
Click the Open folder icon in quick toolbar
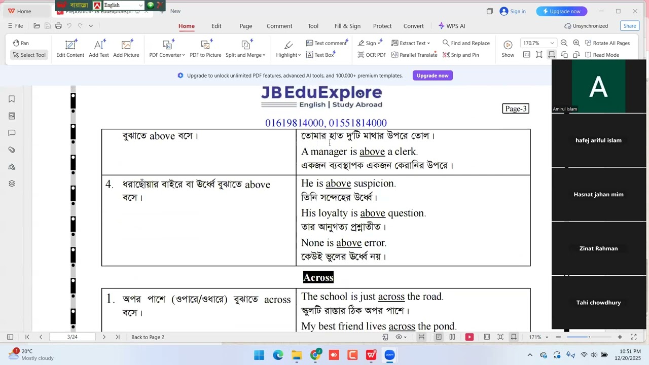(37, 26)
